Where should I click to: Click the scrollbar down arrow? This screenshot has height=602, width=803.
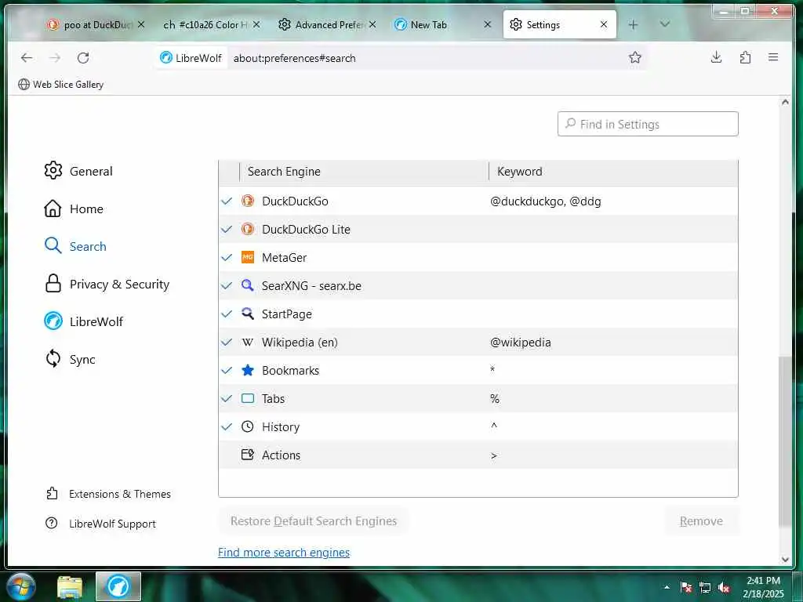click(x=785, y=560)
